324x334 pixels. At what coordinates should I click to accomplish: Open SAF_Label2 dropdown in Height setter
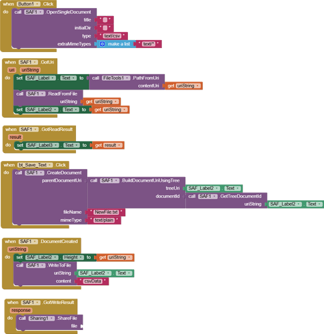coord(42,257)
